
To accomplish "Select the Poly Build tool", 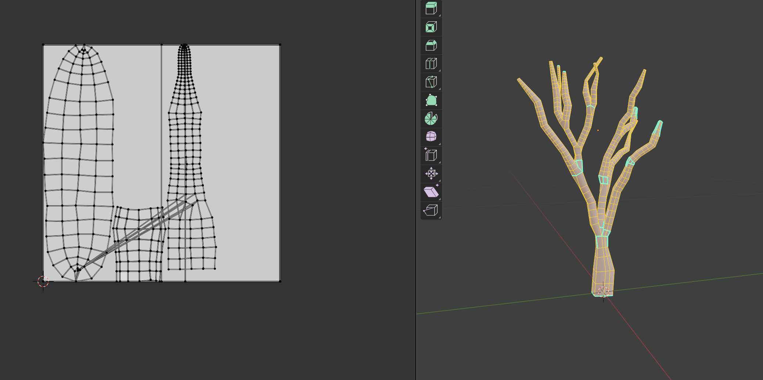I will point(431,101).
